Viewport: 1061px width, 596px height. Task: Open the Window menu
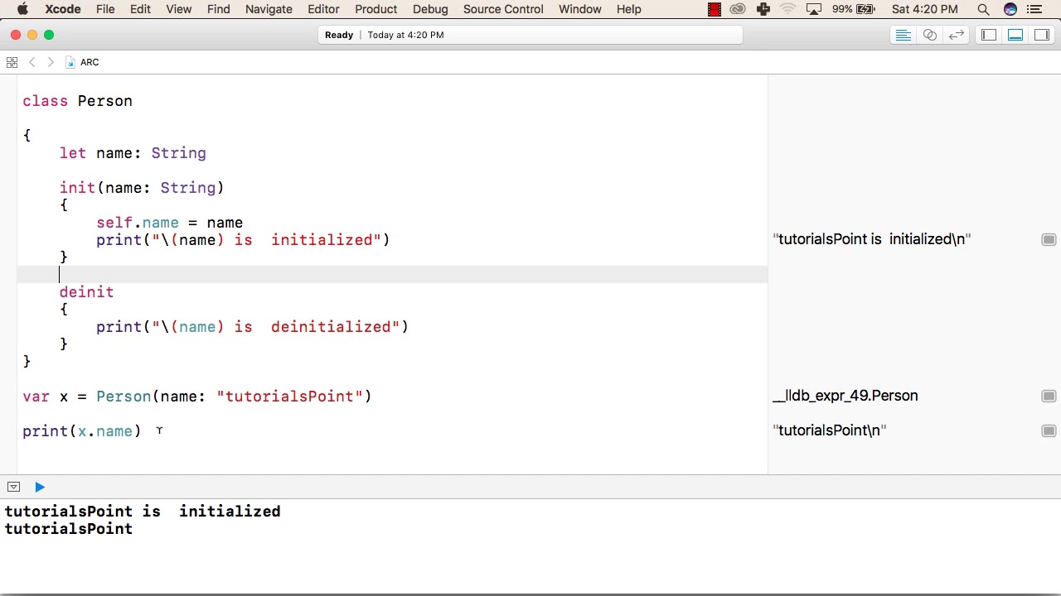click(x=580, y=9)
